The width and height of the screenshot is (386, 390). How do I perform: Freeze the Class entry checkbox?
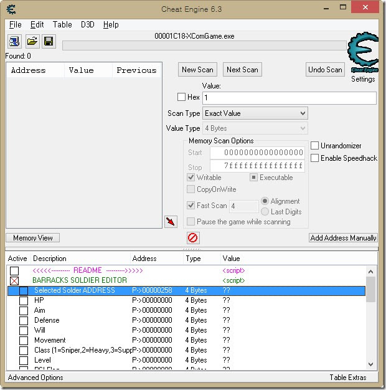pos(24,351)
